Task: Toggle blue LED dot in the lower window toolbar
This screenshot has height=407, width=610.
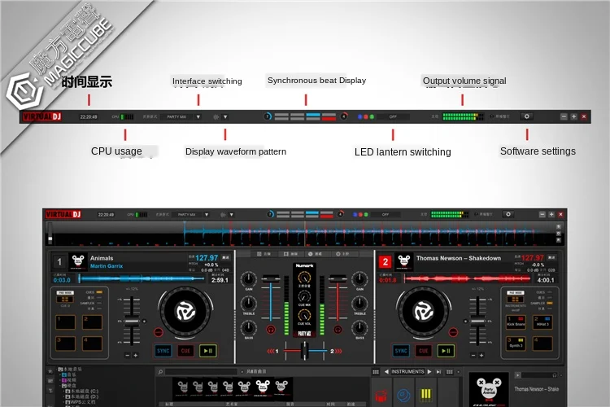Action: (x=355, y=215)
